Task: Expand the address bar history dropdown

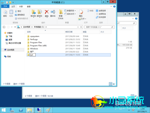Action: click(x=78, y=27)
